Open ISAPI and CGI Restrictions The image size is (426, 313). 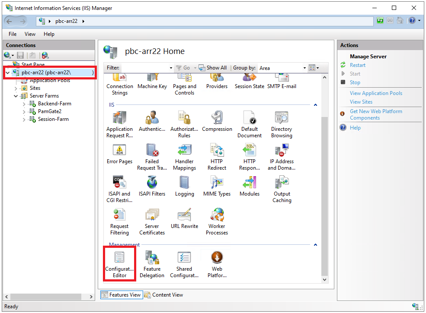pos(119,190)
